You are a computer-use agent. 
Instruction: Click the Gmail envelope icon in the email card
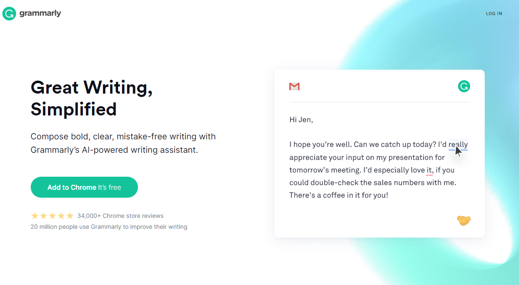click(x=294, y=86)
